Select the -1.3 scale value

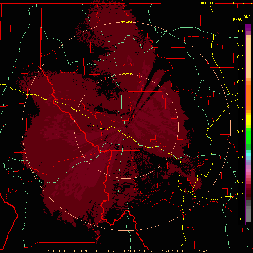(x=239, y=206)
